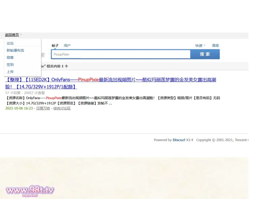Open the Discuz! footer link
270x199 pixels.
coord(179,140)
